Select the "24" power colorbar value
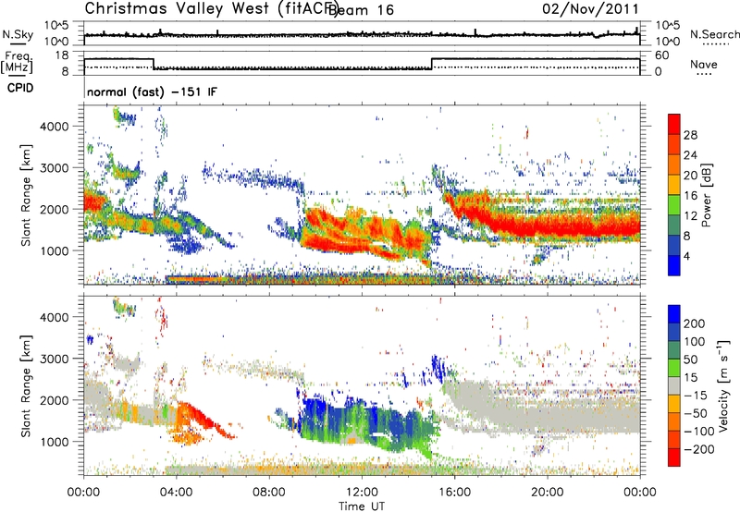Viewport: 740px width, 512px height. [x=690, y=155]
